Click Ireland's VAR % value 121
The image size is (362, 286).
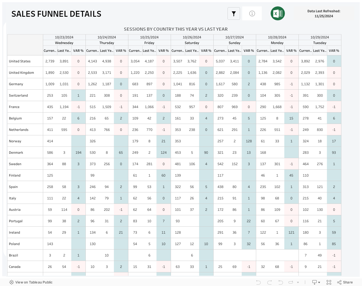pyautogui.click(x=291, y=233)
